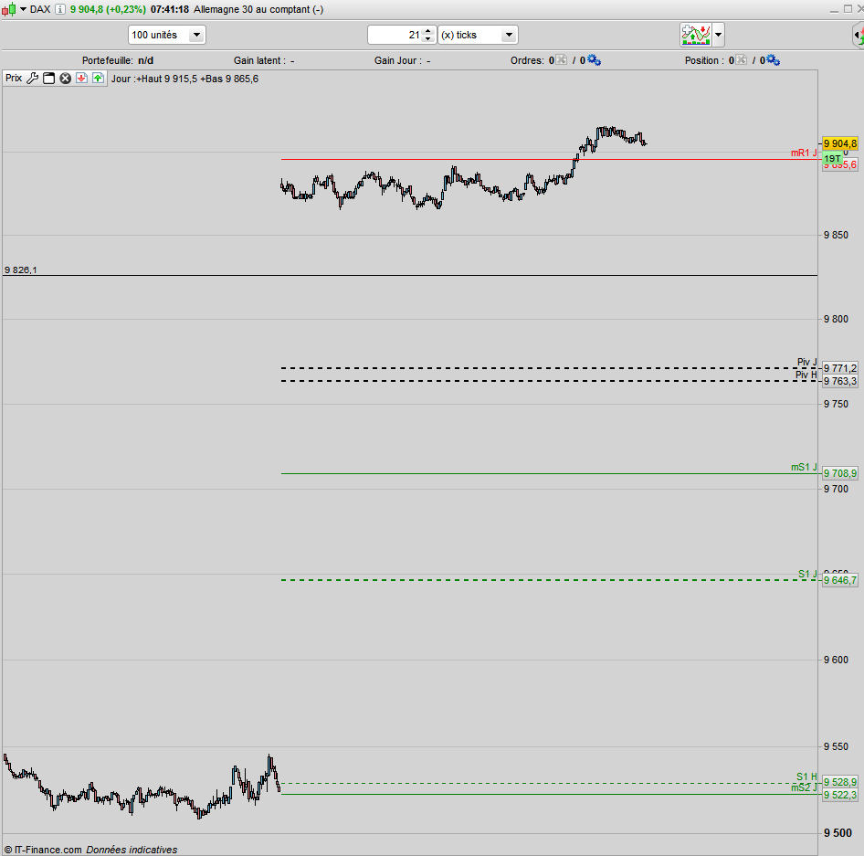Click the Gain latent label
Screen dimensions: 864x856
(x=259, y=60)
